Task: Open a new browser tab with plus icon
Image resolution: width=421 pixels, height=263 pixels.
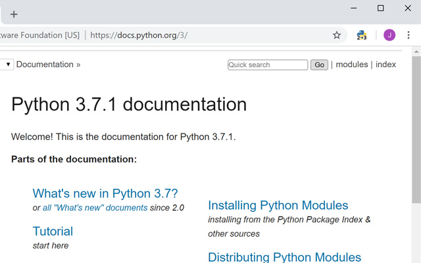Action: [x=14, y=14]
